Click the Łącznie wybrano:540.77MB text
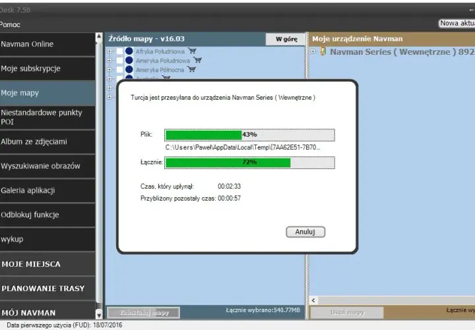 (x=263, y=310)
